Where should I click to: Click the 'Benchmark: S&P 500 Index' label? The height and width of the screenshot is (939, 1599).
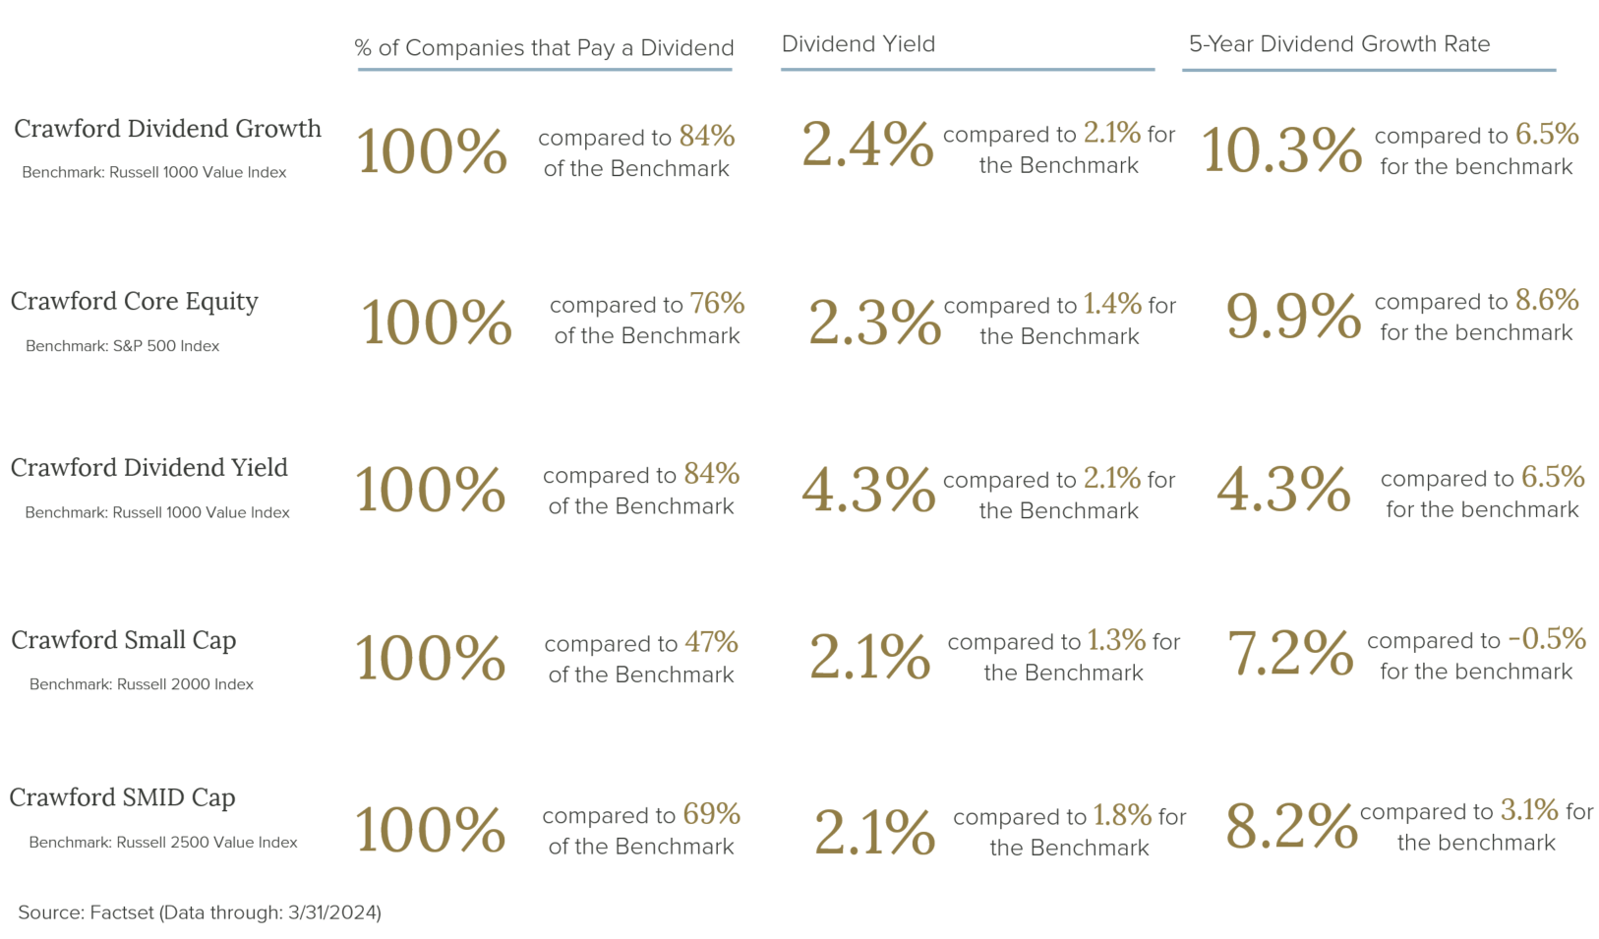(x=122, y=346)
